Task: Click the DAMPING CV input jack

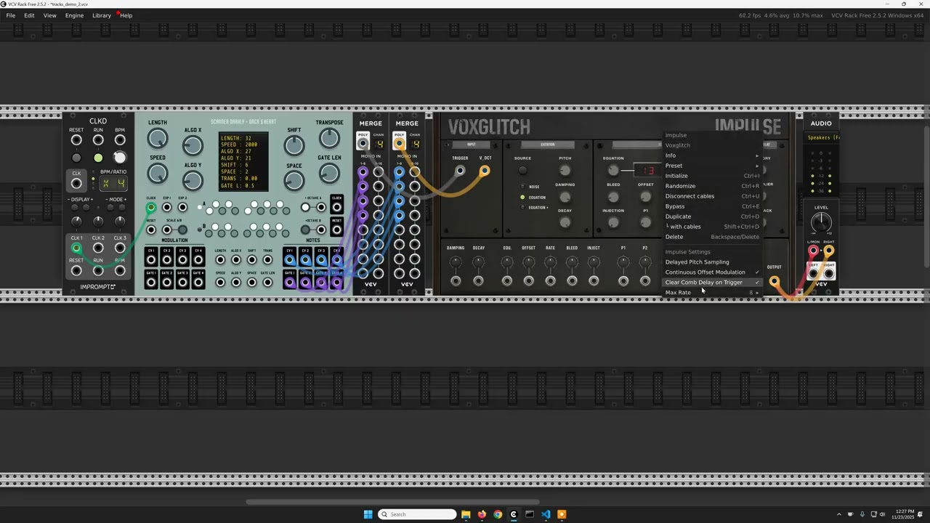Action: 456,281
